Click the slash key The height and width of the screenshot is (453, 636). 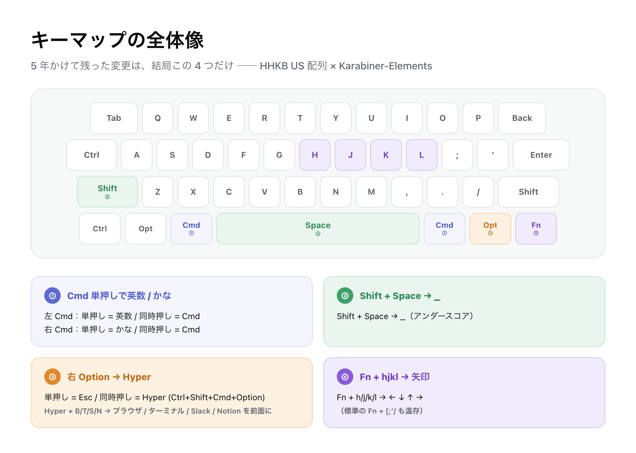click(478, 192)
